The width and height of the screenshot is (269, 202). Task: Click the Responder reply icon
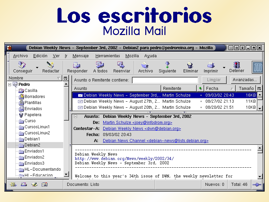[x=77, y=65]
